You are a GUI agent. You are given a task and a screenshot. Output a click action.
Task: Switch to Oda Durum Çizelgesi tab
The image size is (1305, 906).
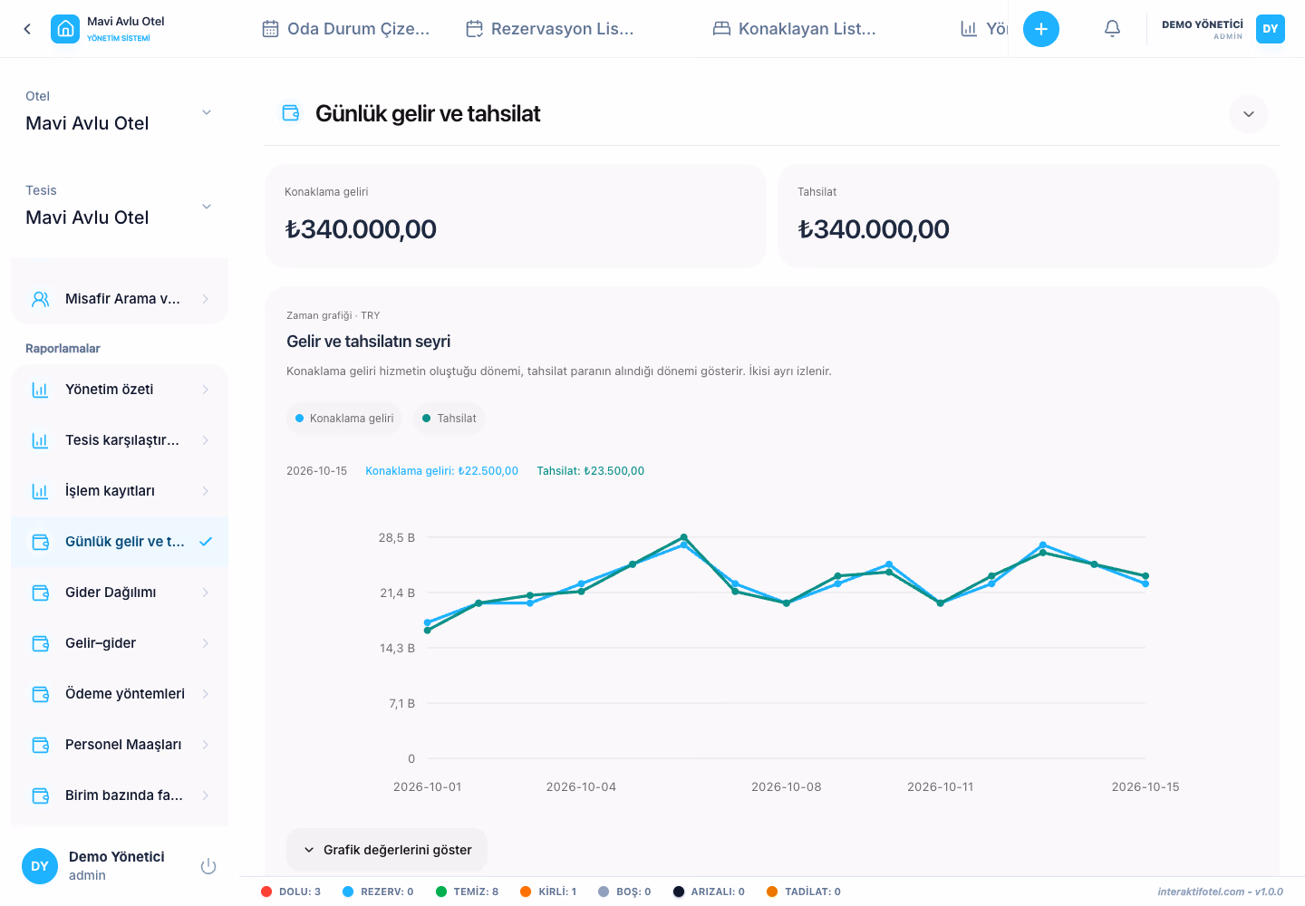(346, 29)
